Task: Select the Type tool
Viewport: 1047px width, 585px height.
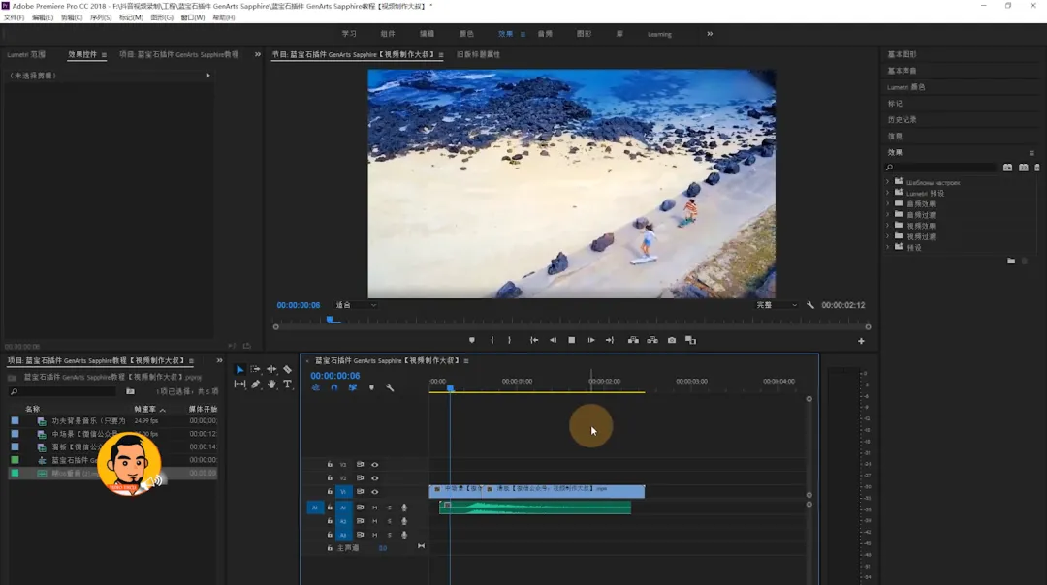Action: tap(288, 385)
